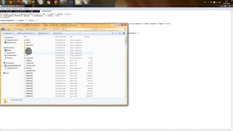Click the search magnifier in Explorer

coord(125,29)
